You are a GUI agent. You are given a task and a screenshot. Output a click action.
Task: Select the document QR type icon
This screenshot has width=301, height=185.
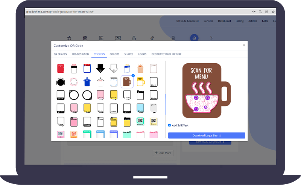click(x=173, y=38)
